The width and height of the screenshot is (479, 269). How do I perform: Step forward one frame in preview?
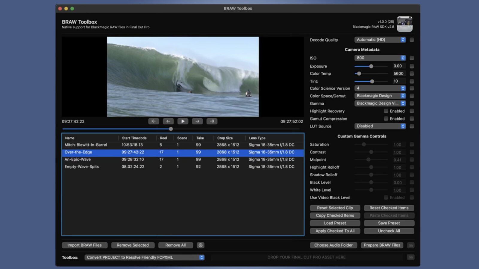[197, 121]
